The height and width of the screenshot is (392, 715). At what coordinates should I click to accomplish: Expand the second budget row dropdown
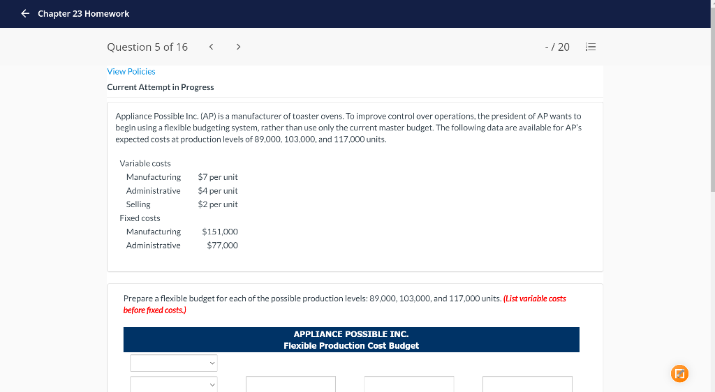pyautogui.click(x=174, y=384)
